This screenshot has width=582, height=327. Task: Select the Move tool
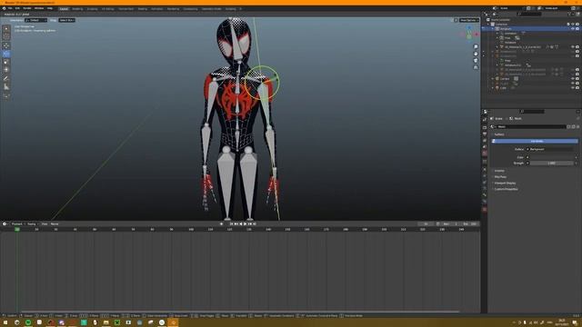[x=6, y=45]
